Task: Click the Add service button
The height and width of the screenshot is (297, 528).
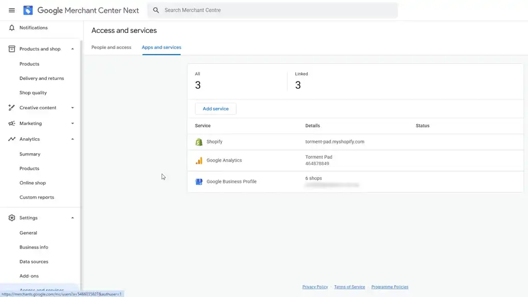Action: point(216,109)
